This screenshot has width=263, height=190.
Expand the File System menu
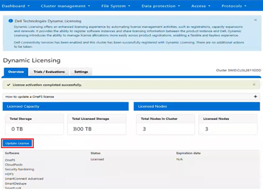point(116,6)
